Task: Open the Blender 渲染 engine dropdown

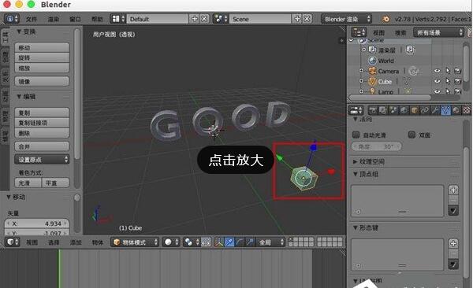Action: (x=346, y=19)
